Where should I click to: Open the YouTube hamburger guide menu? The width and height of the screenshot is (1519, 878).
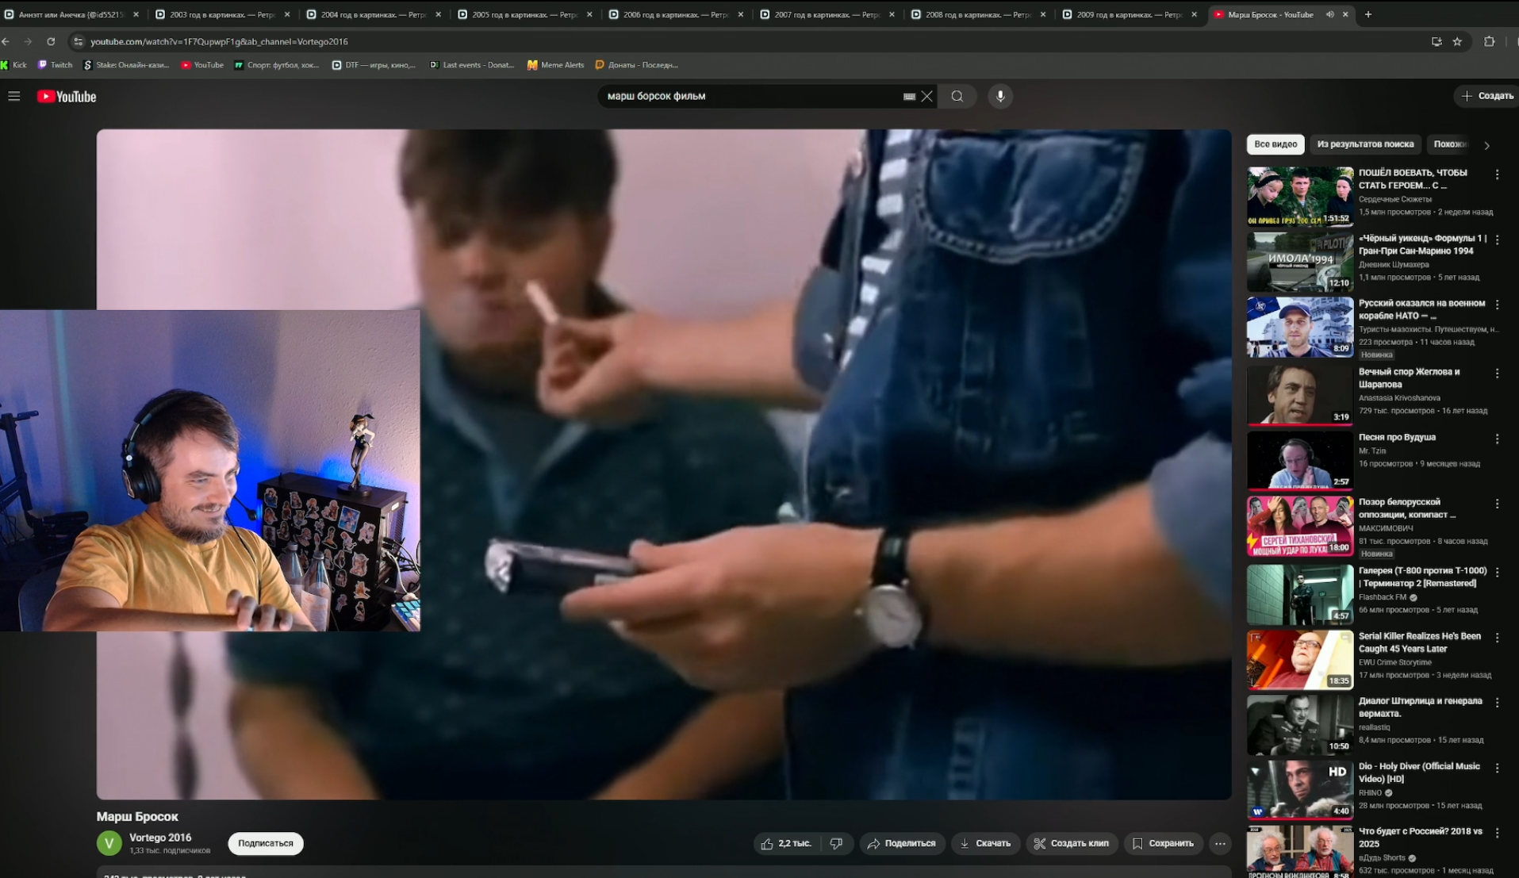pyautogui.click(x=14, y=96)
